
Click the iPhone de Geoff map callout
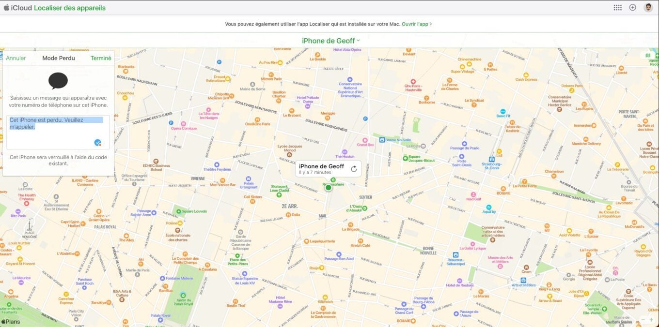(328, 168)
